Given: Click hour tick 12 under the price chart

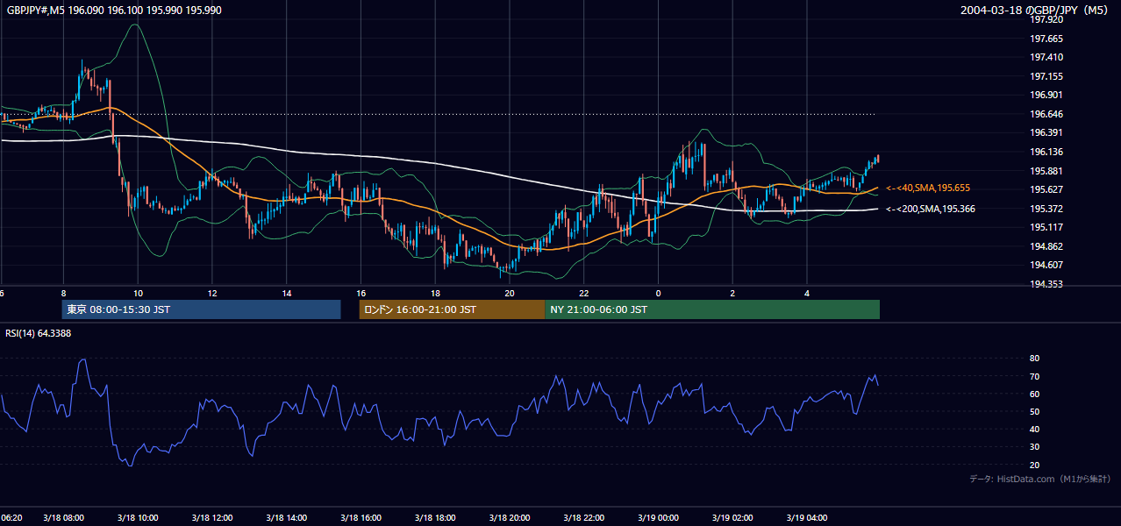Looking at the screenshot, I should [212, 293].
